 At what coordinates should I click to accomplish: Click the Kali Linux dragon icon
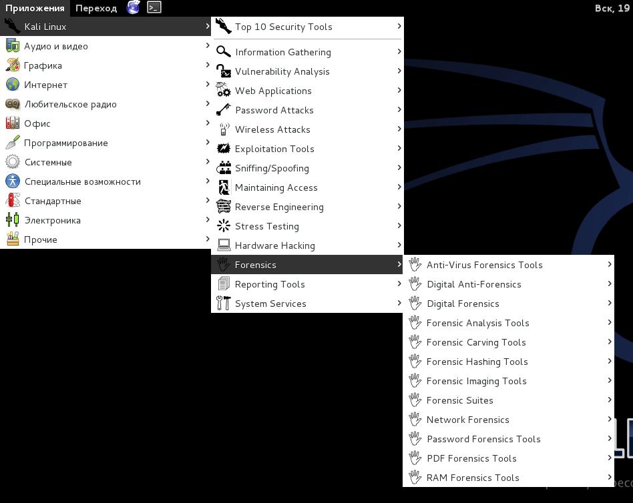pos(13,26)
